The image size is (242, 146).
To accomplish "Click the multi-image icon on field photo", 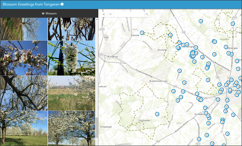I will click(91, 79).
